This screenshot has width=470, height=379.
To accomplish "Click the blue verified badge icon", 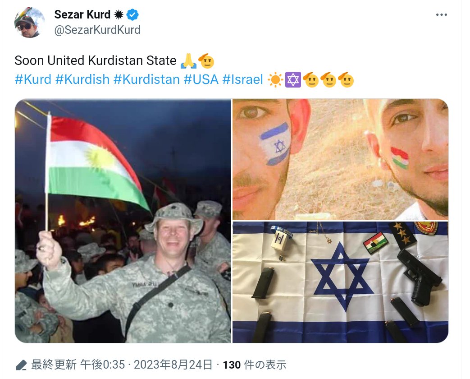I will 132,15.
